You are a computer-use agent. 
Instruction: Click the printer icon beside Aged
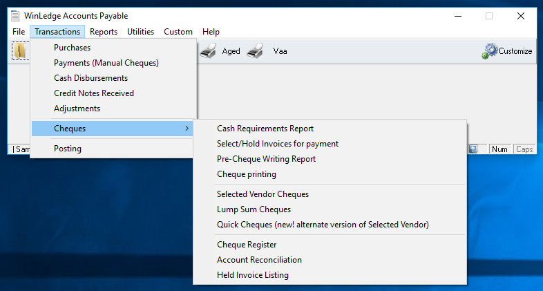click(x=209, y=51)
